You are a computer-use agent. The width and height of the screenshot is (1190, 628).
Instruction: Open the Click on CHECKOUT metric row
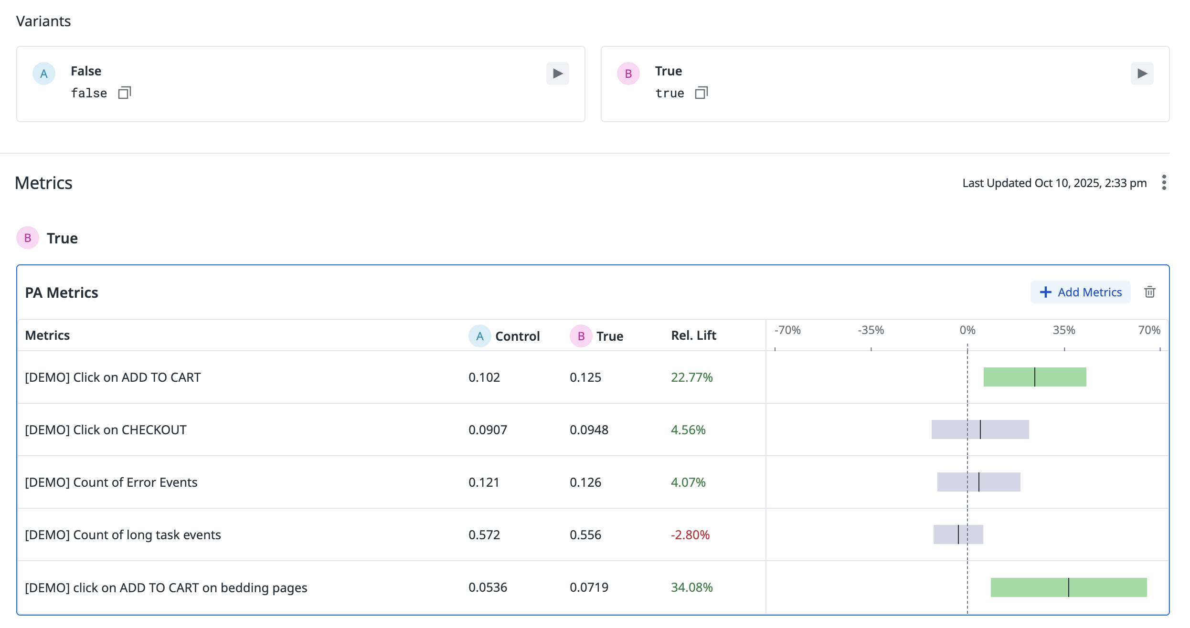coord(106,430)
